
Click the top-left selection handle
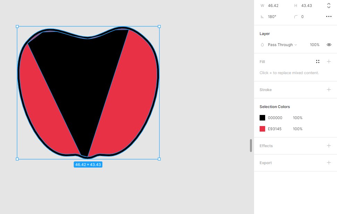pos(17,27)
